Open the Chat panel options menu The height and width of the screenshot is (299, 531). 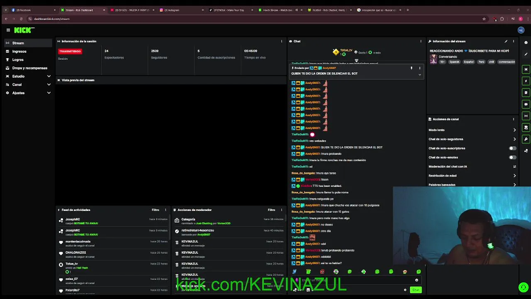[x=421, y=42]
